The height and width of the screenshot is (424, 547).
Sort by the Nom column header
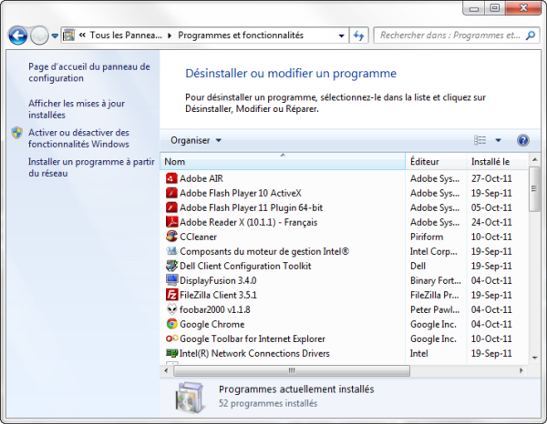(x=283, y=162)
